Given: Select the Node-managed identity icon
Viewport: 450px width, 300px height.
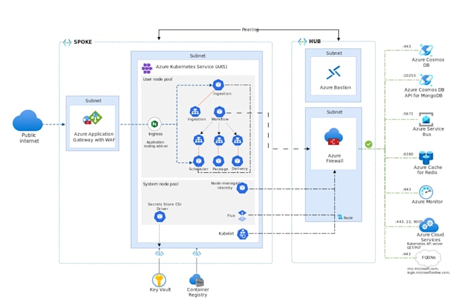Looking at the screenshot, I should click(x=242, y=188).
